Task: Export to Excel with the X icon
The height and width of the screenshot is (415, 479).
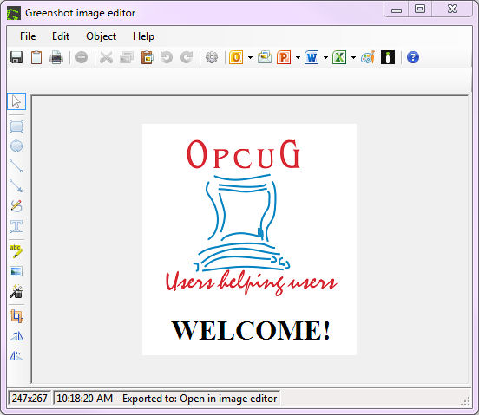Action: (x=339, y=57)
